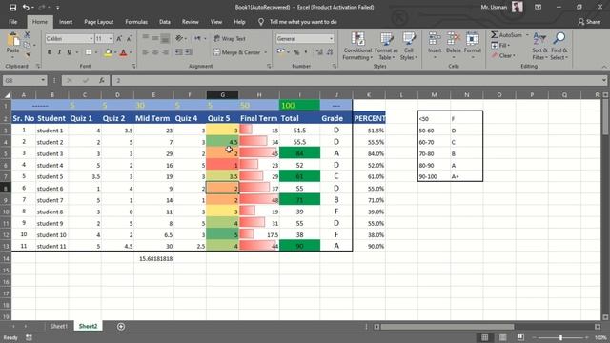Click the Mr. Usman account name
The width and height of the screenshot is (610, 343).
pos(494,7)
